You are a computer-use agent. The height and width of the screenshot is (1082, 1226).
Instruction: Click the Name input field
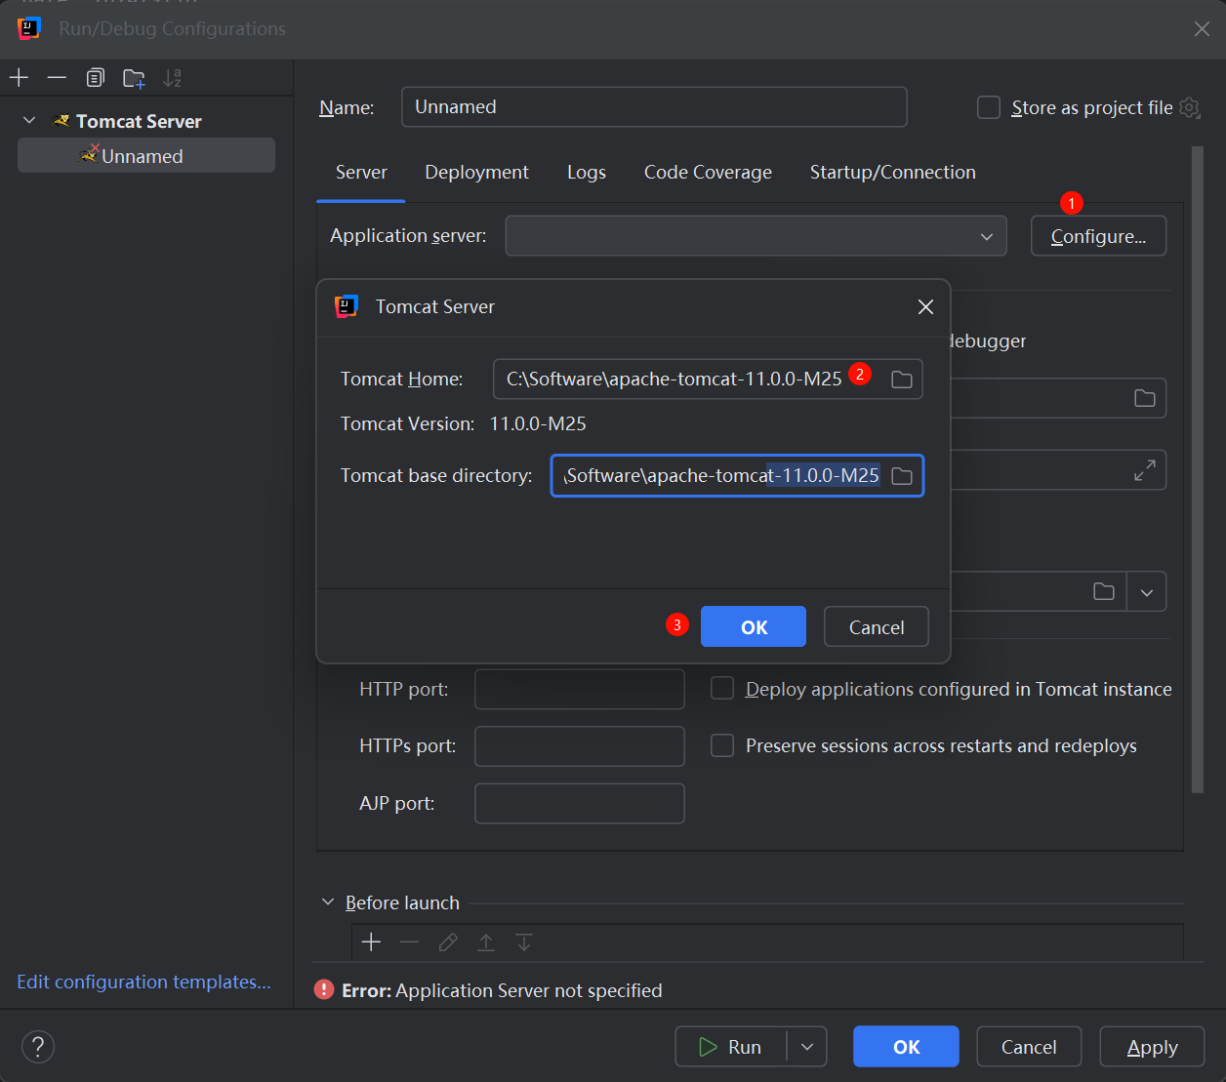(x=654, y=106)
